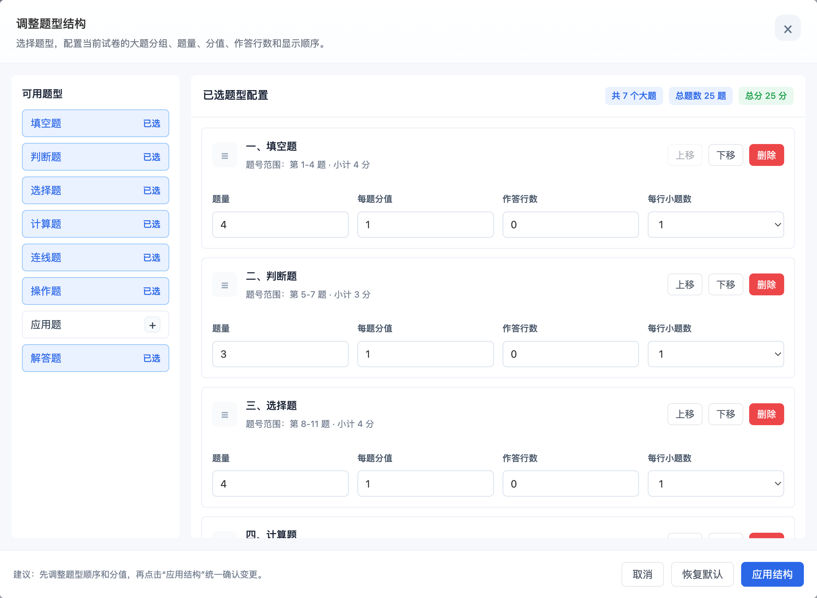Delete the 判断题 section
The height and width of the screenshot is (598, 817).
tap(766, 284)
